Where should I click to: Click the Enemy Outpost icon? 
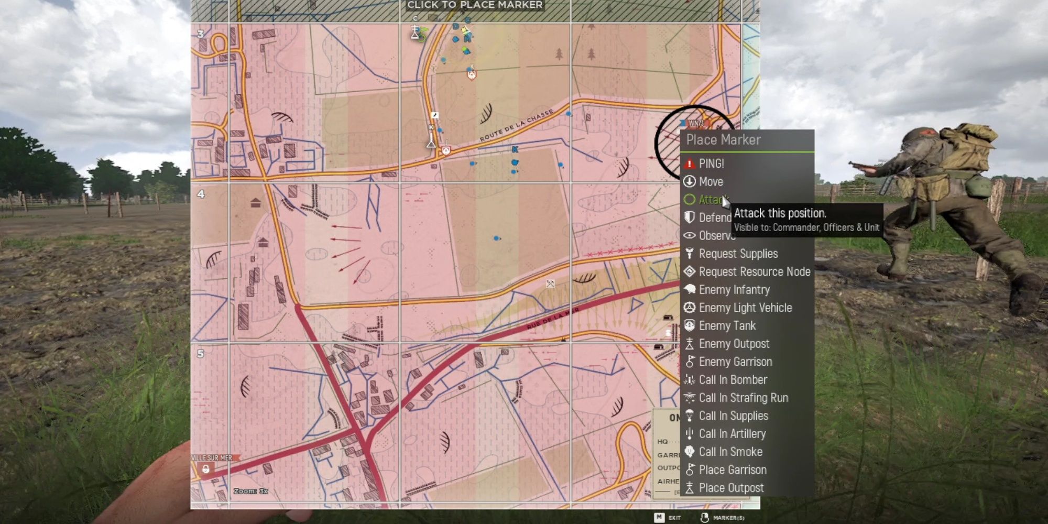690,344
